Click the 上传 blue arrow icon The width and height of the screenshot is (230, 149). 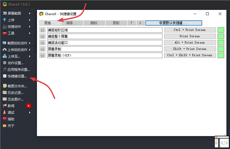pos(4,20)
